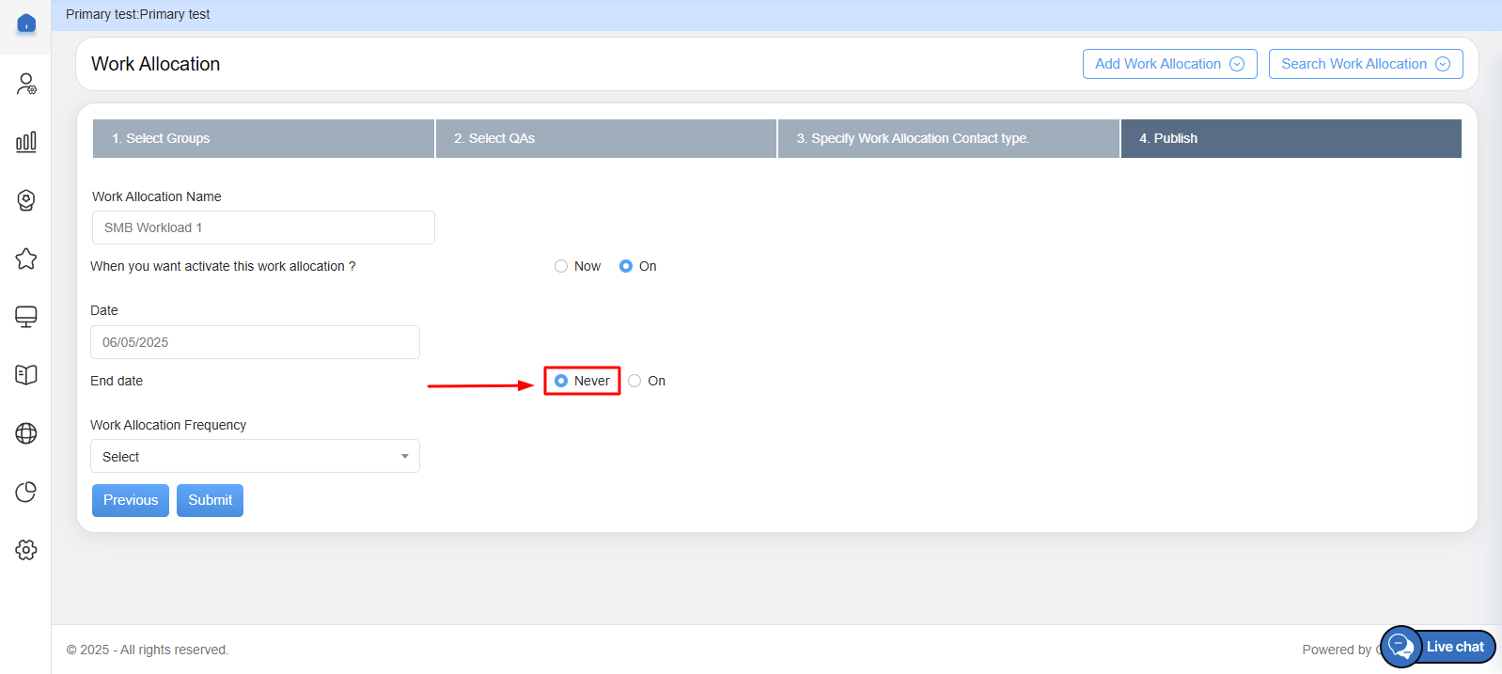Screen dimensions: 1502x674
Task: Open the monitor icon in the sidebar
Action: click(26, 317)
